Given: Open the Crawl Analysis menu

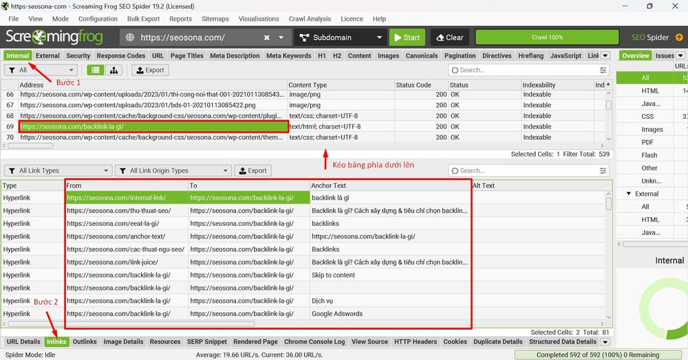Looking at the screenshot, I should click(310, 19).
